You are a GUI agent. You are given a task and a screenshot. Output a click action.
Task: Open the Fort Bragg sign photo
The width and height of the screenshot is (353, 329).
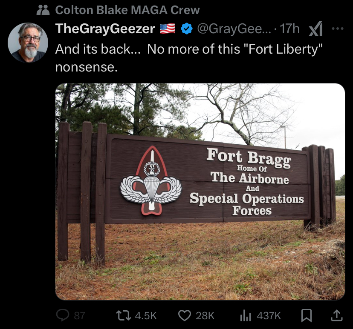200,192
